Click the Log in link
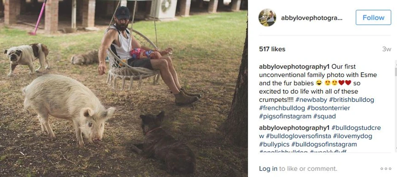 coord(268,169)
